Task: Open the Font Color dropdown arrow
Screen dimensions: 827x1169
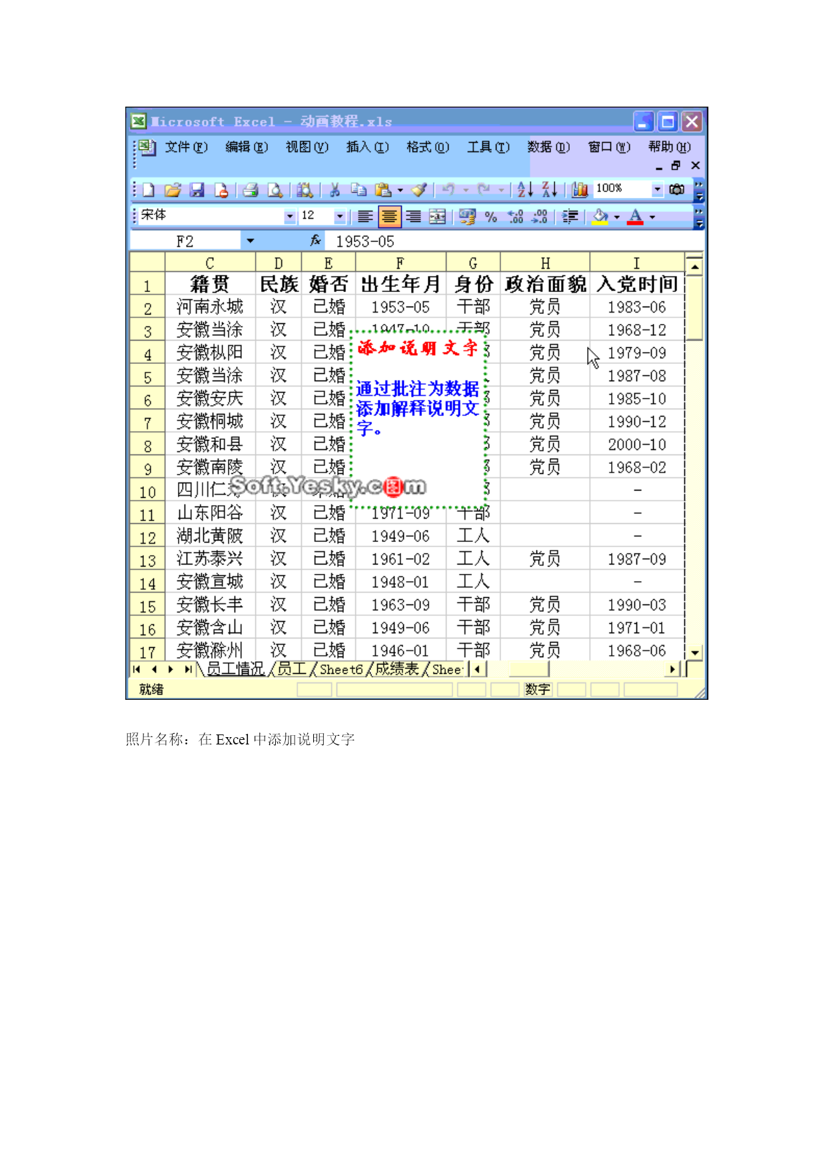Action: [x=652, y=217]
